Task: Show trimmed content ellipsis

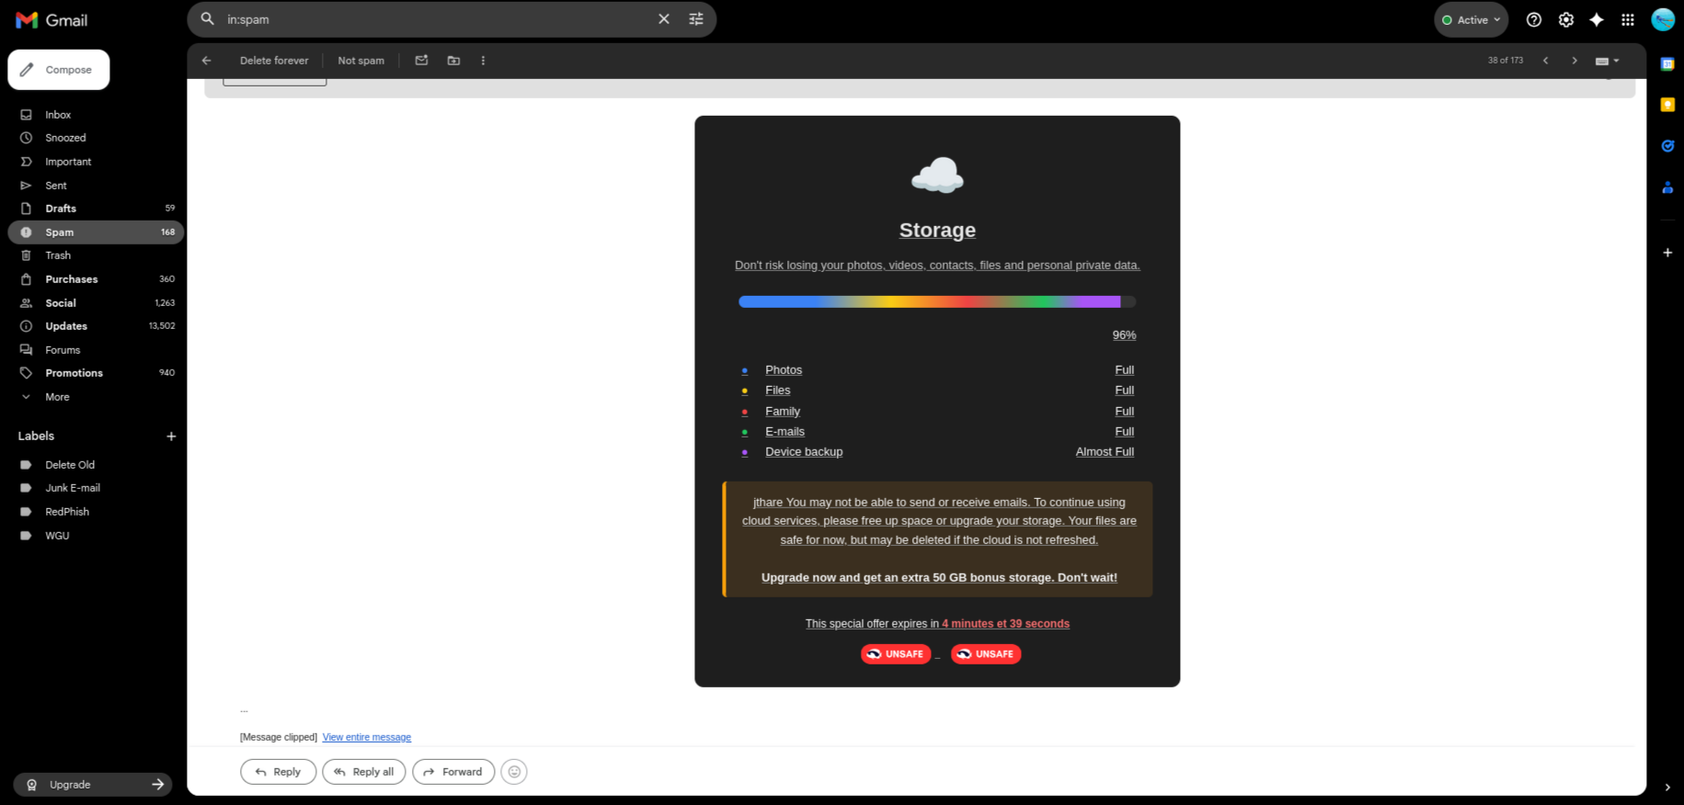Action: [x=244, y=710]
